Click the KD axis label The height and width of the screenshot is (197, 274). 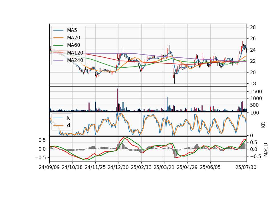263,125
